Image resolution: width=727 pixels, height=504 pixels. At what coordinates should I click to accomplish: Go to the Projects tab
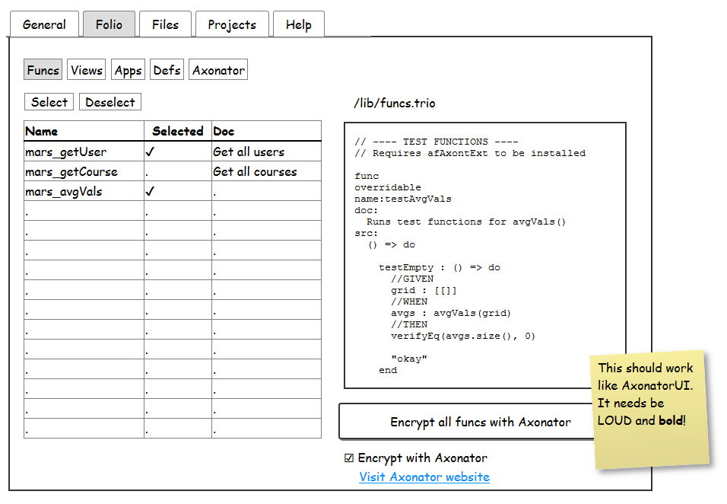232,24
